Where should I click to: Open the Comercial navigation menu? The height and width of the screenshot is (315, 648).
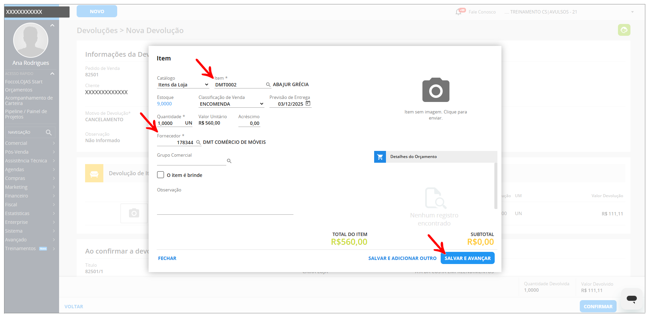click(30, 143)
